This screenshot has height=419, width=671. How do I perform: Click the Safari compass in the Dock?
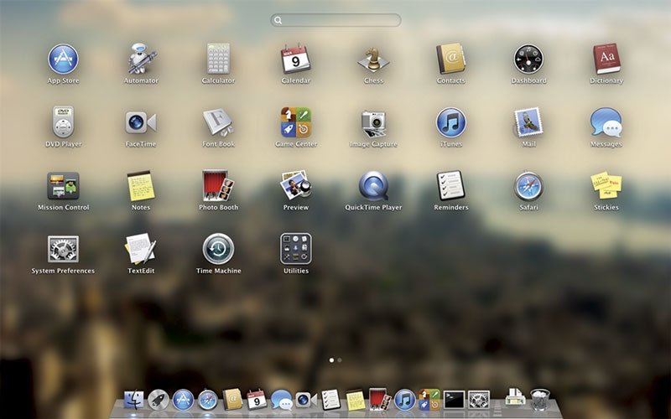(208, 401)
